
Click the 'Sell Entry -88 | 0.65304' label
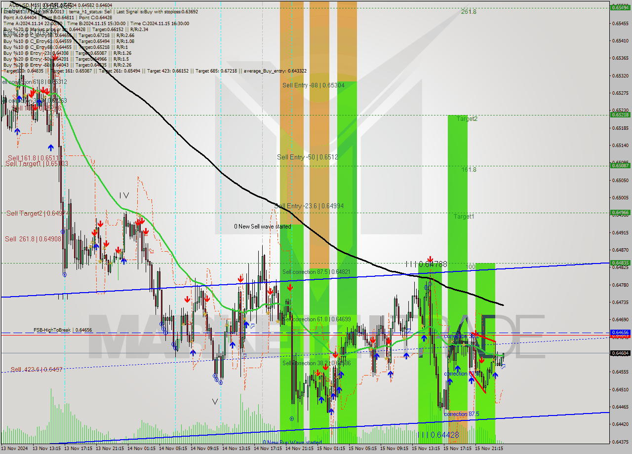[x=314, y=85]
